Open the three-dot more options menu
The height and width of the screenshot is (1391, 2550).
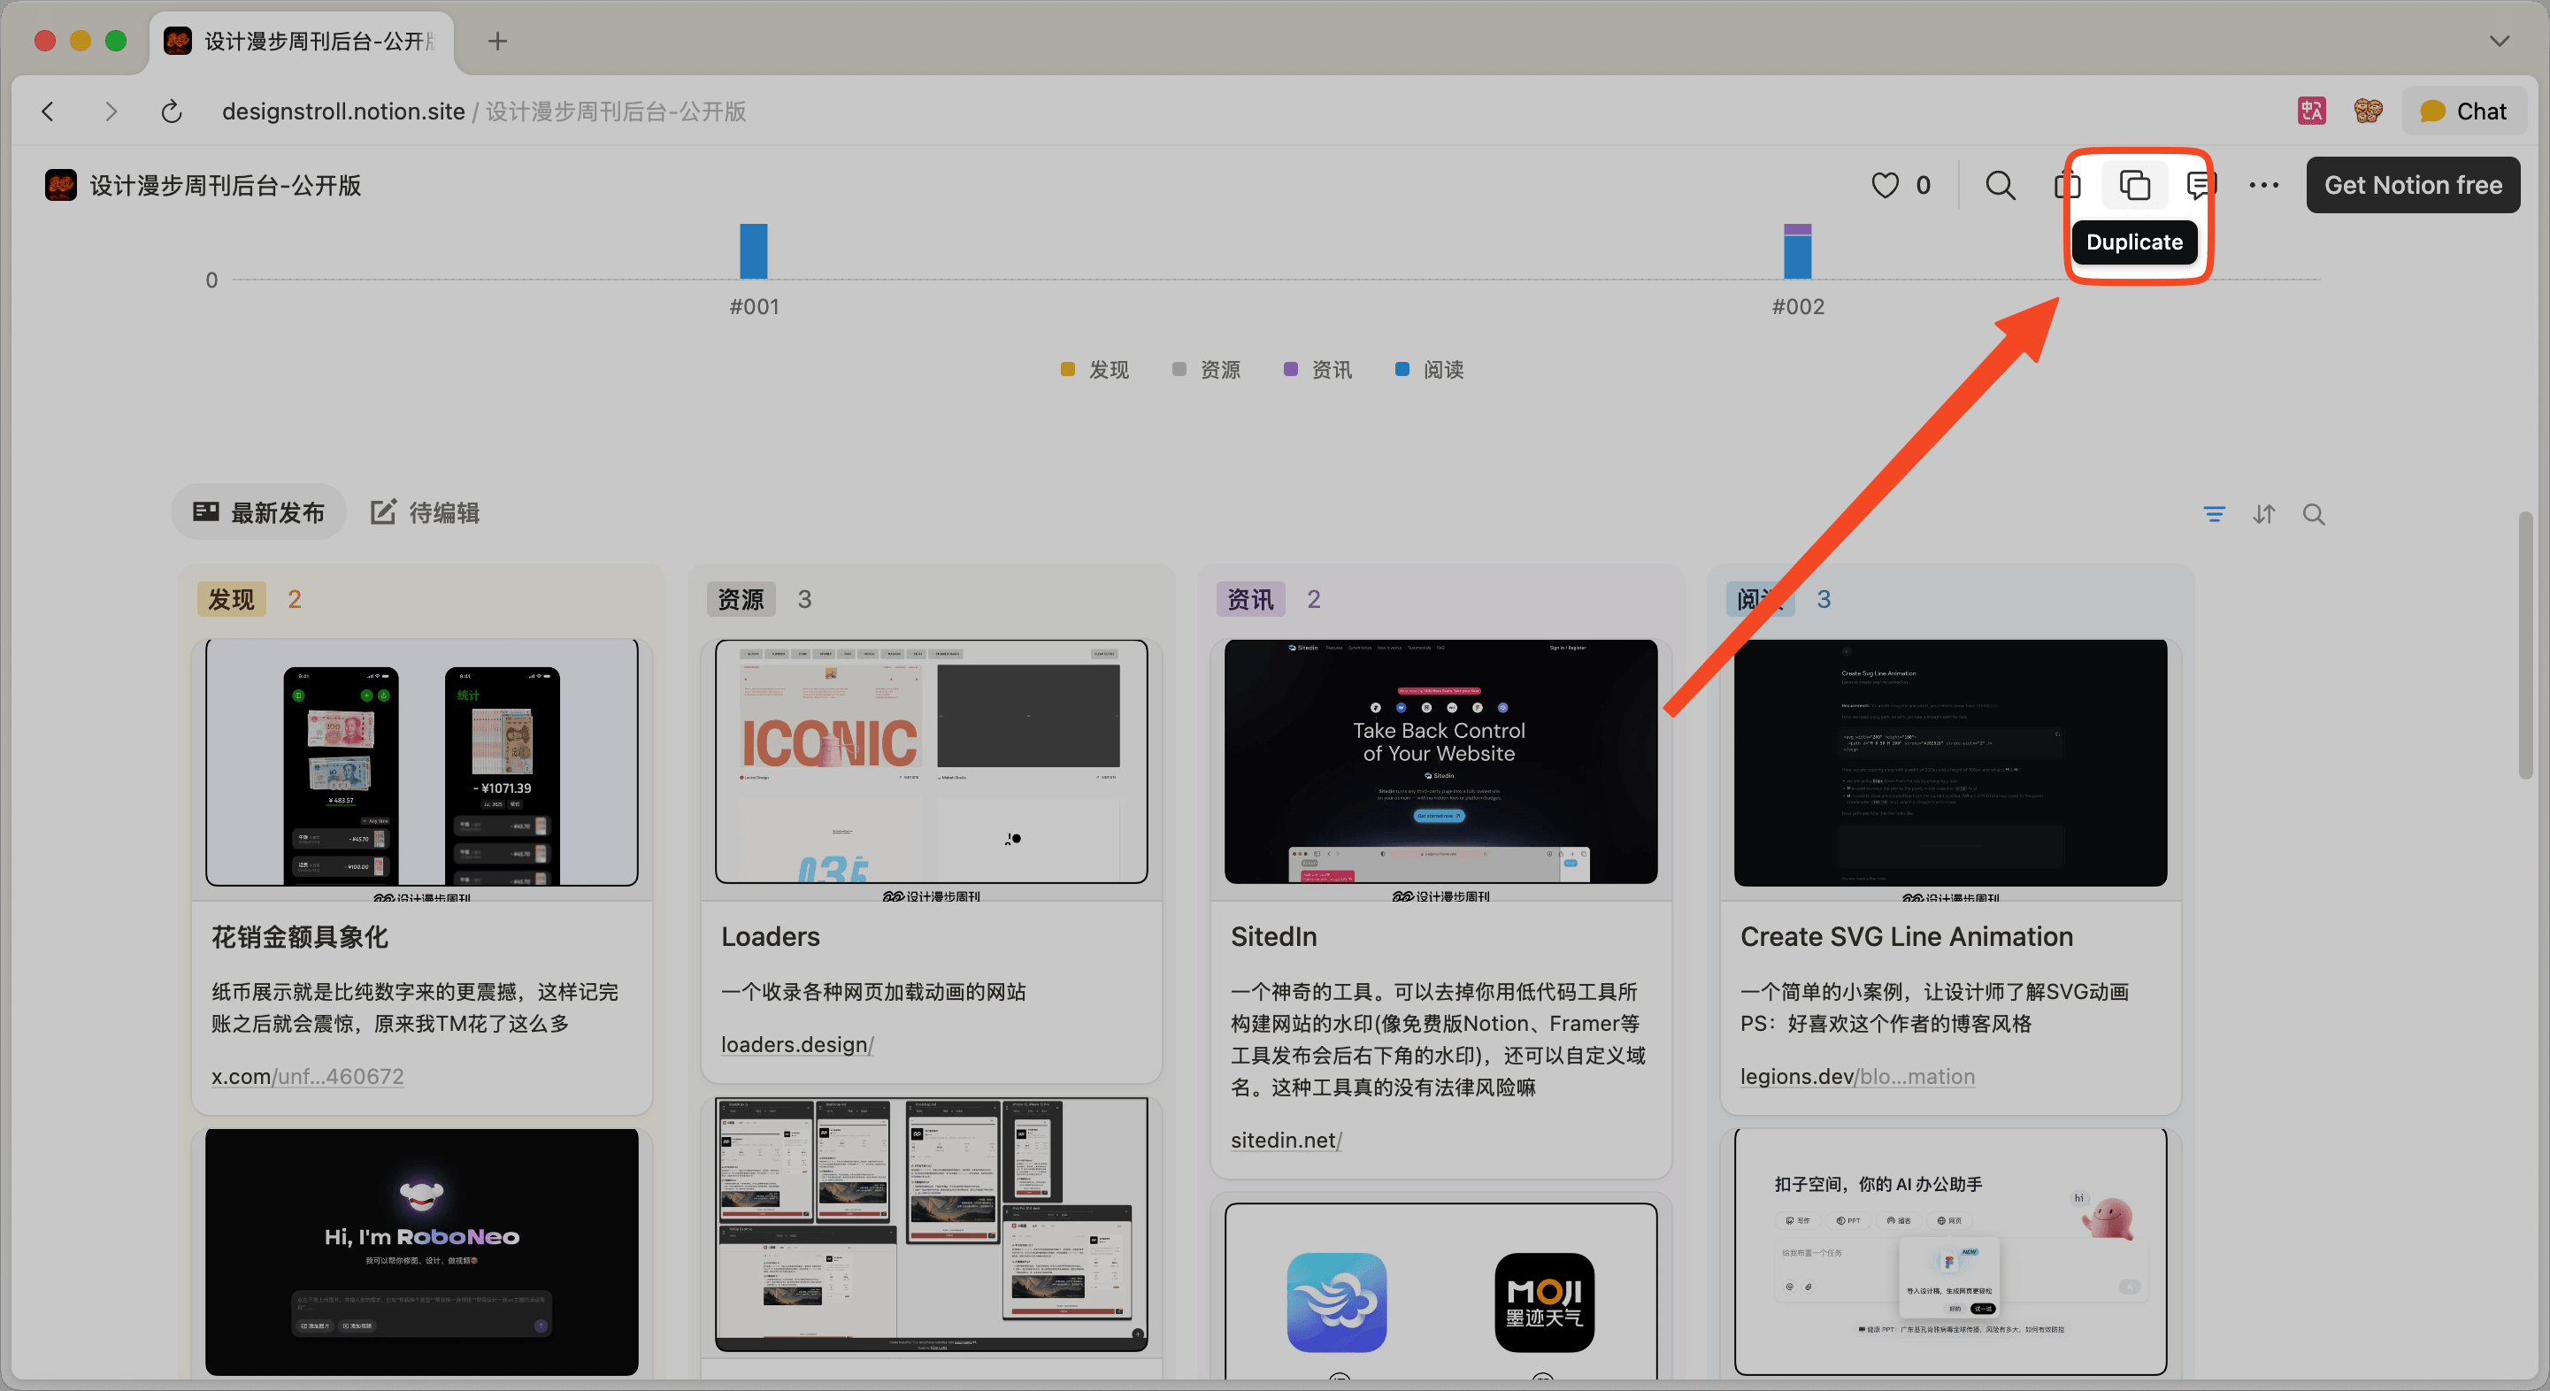(2263, 185)
